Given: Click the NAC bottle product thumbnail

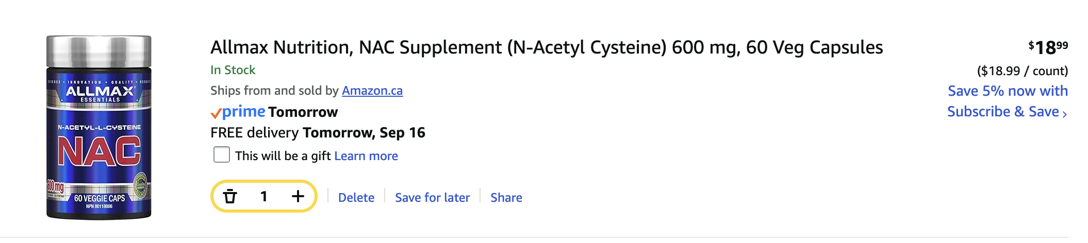Looking at the screenshot, I should 99,127.
